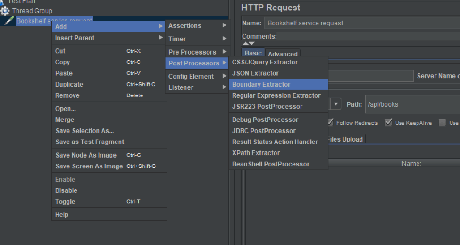Click the Bookshelf service request sampler pipette icon
This screenshot has height=245, width=460.
[9, 21]
